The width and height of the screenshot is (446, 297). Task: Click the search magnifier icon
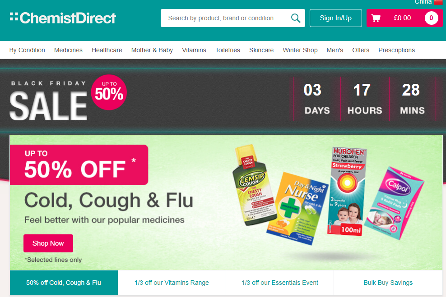[x=296, y=18]
